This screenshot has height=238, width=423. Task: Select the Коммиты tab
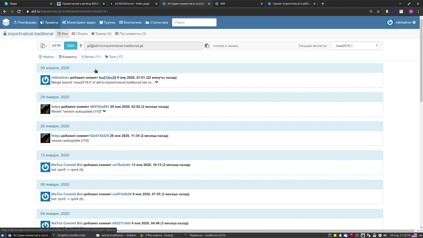68,57
